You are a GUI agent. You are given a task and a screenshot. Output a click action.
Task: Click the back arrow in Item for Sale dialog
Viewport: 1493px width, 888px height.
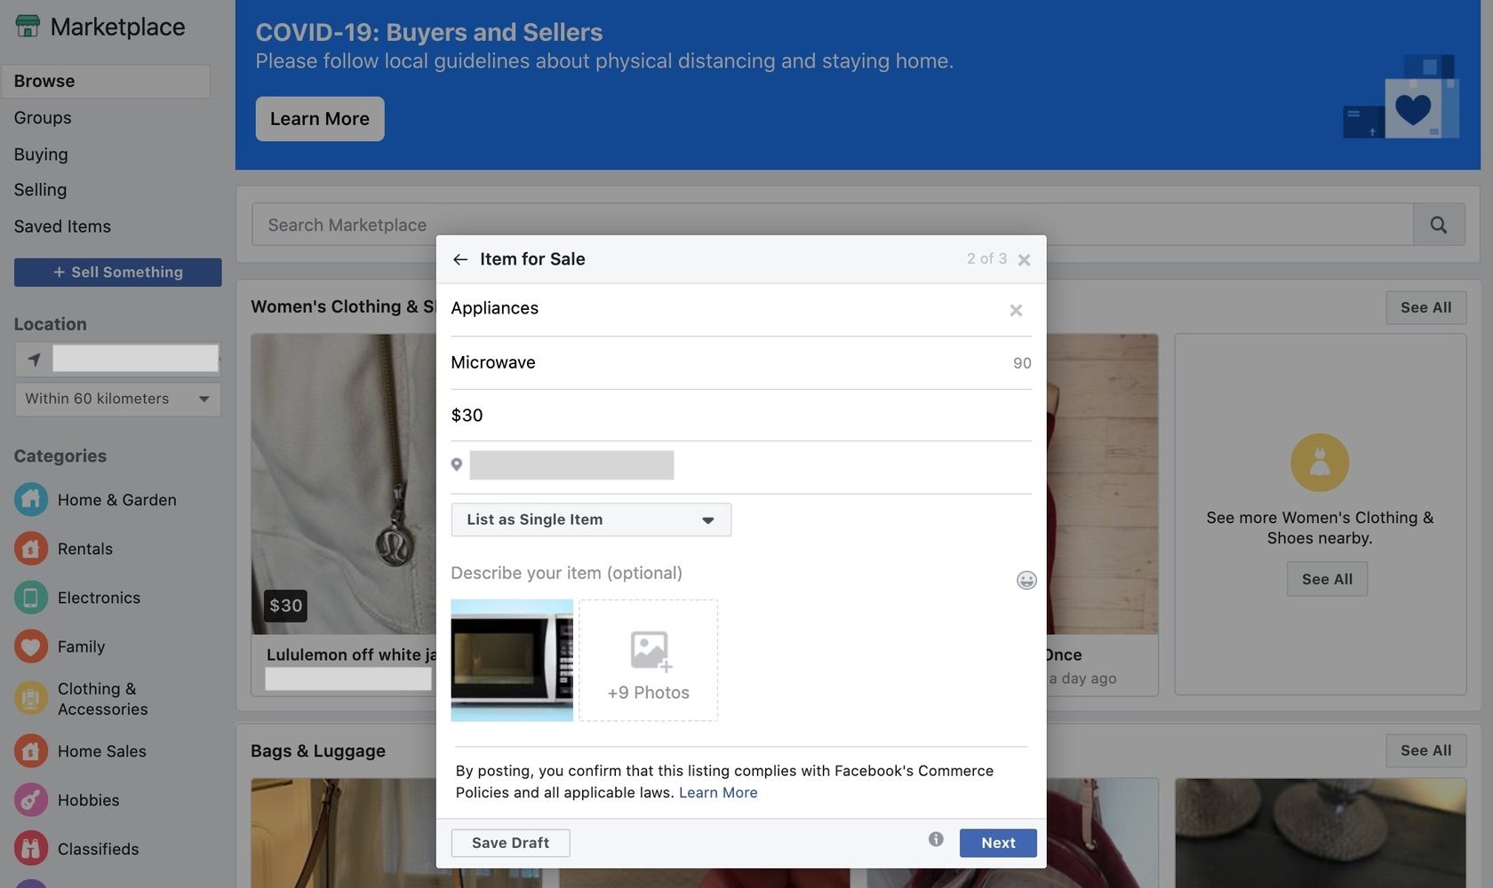[x=459, y=259]
